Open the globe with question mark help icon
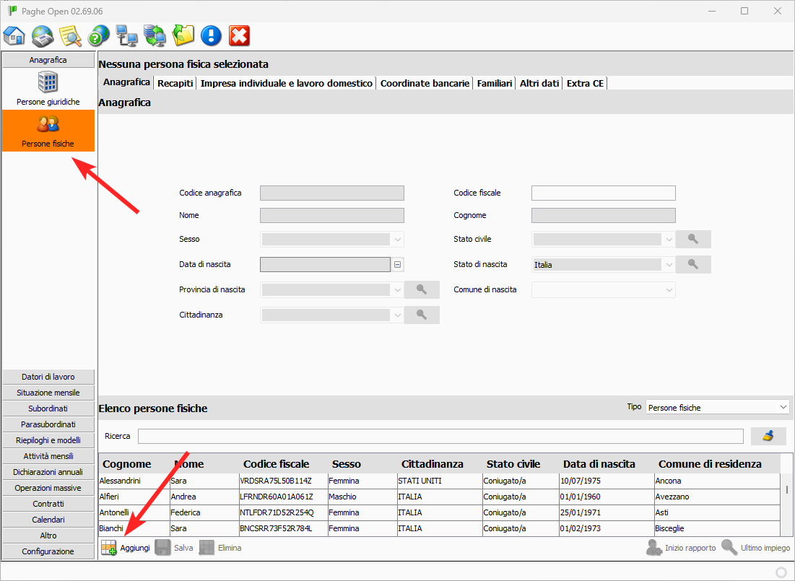The height and width of the screenshot is (581, 795). tap(98, 35)
